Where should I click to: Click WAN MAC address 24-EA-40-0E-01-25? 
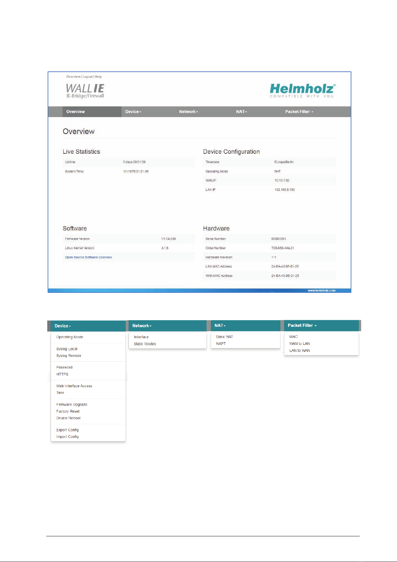click(285, 276)
